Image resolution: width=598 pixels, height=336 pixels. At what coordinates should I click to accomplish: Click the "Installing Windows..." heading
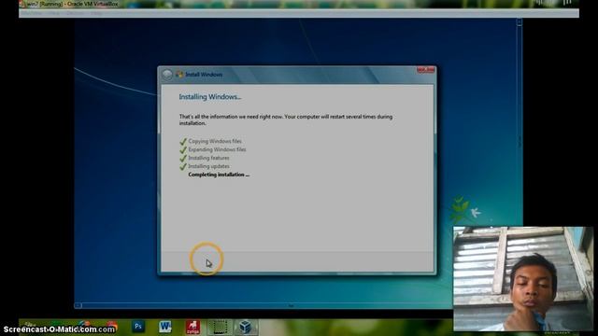[x=210, y=97]
